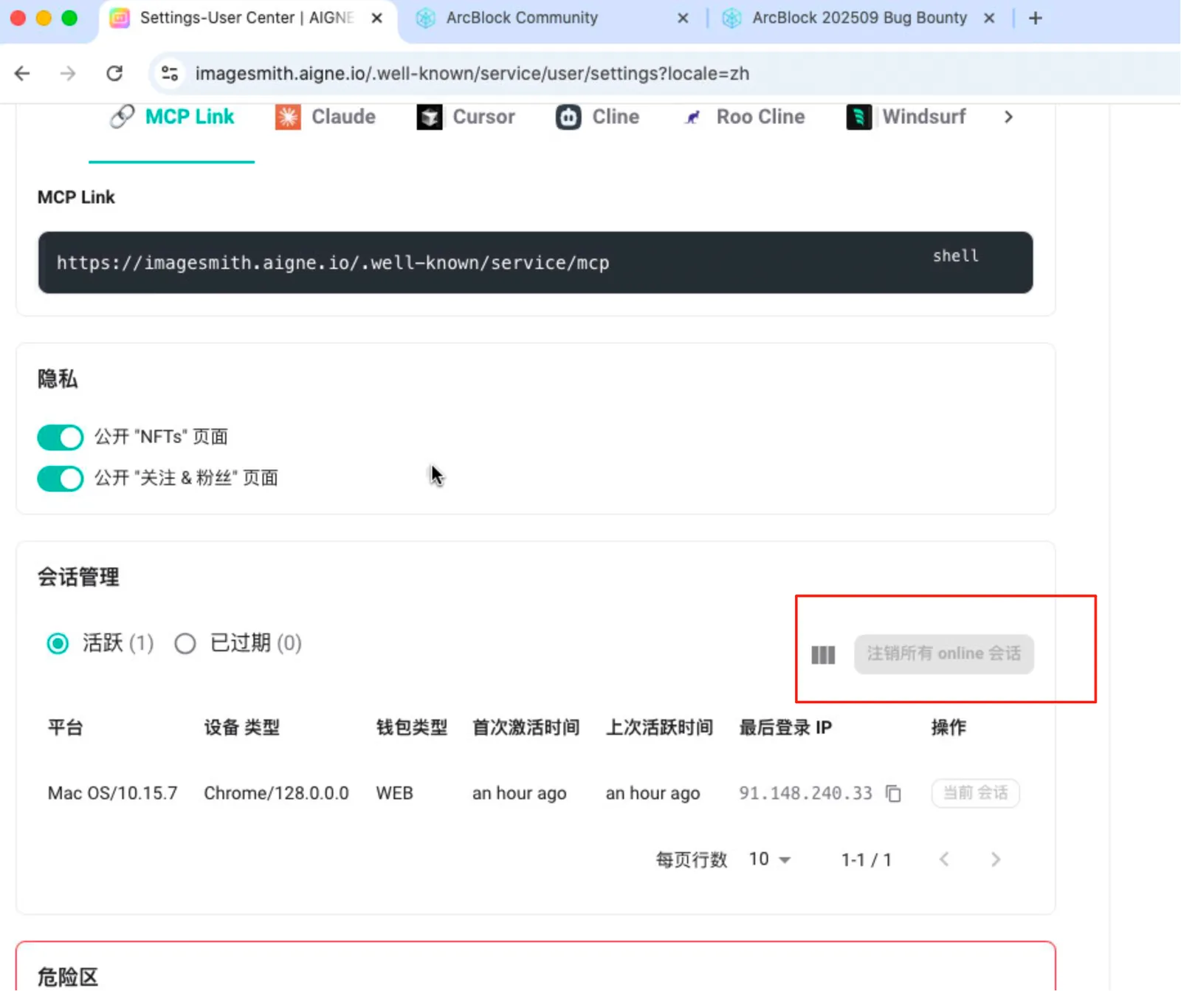The height and width of the screenshot is (991, 1181).
Task: Switch to the Cline tab
Action: click(597, 117)
